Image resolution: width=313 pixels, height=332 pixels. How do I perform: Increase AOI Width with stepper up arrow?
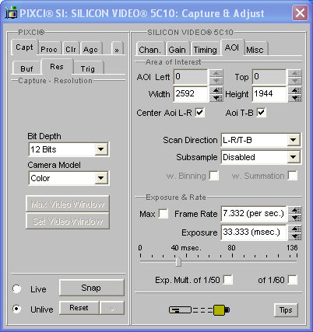(x=217, y=90)
